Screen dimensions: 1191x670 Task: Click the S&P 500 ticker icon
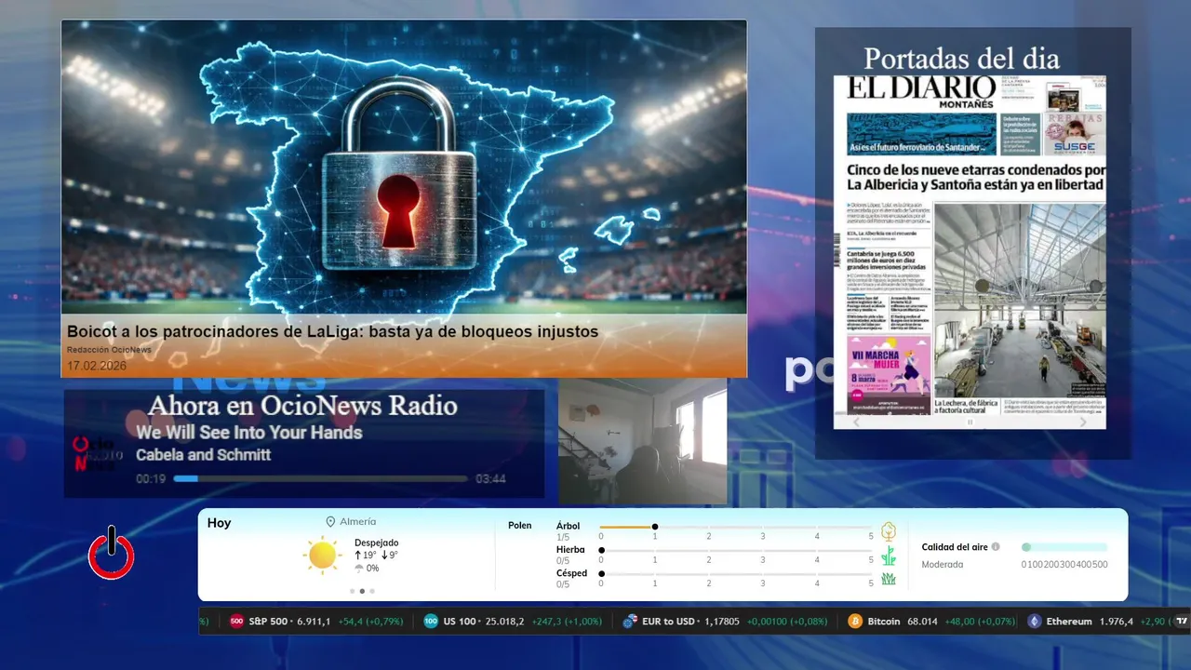236,622
